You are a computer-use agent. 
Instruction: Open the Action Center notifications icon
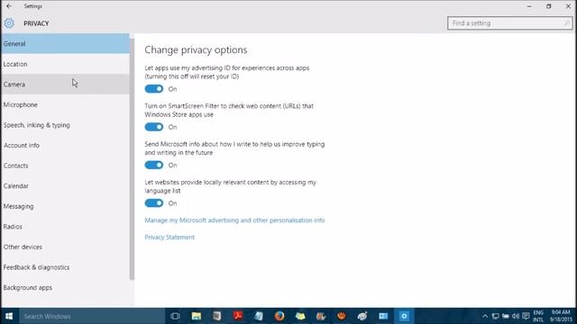pos(526,316)
